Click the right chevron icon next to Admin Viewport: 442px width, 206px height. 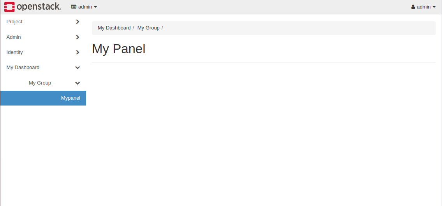(77, 37)
